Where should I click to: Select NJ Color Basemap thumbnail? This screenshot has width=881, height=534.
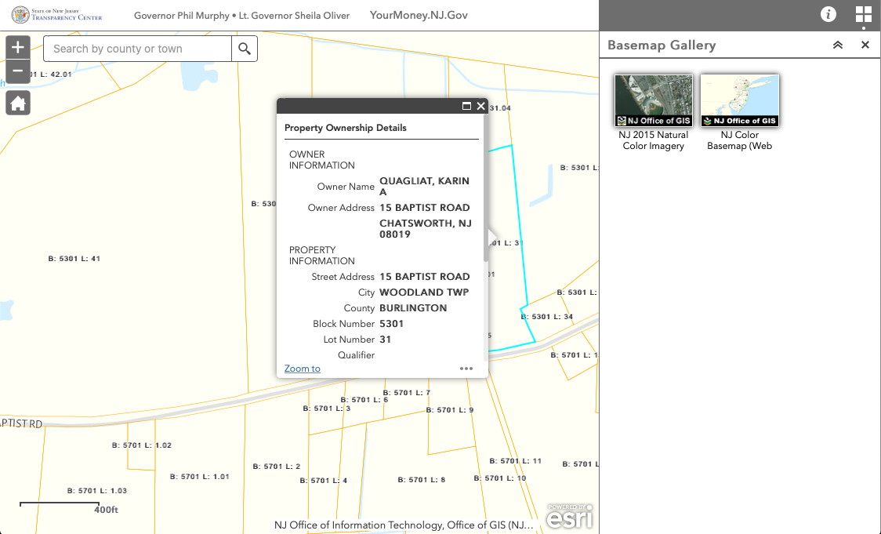click(x=740, y=100)
